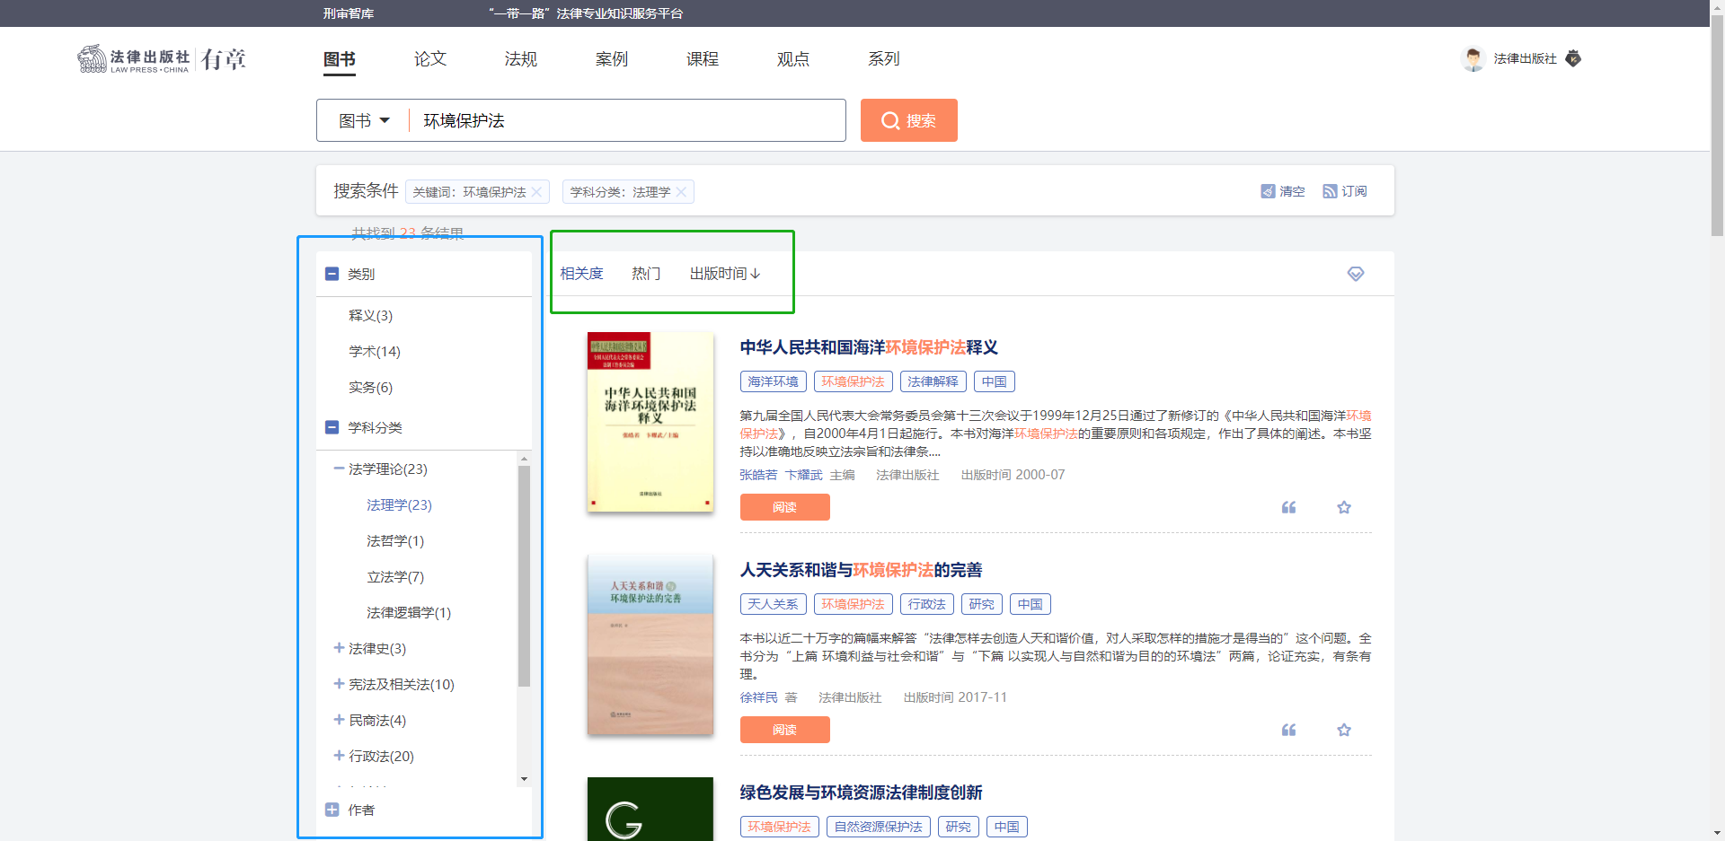This screenshot has width=1725, height=841.
Task: Collapse the 类别 filter section
Action: point(332,274)
